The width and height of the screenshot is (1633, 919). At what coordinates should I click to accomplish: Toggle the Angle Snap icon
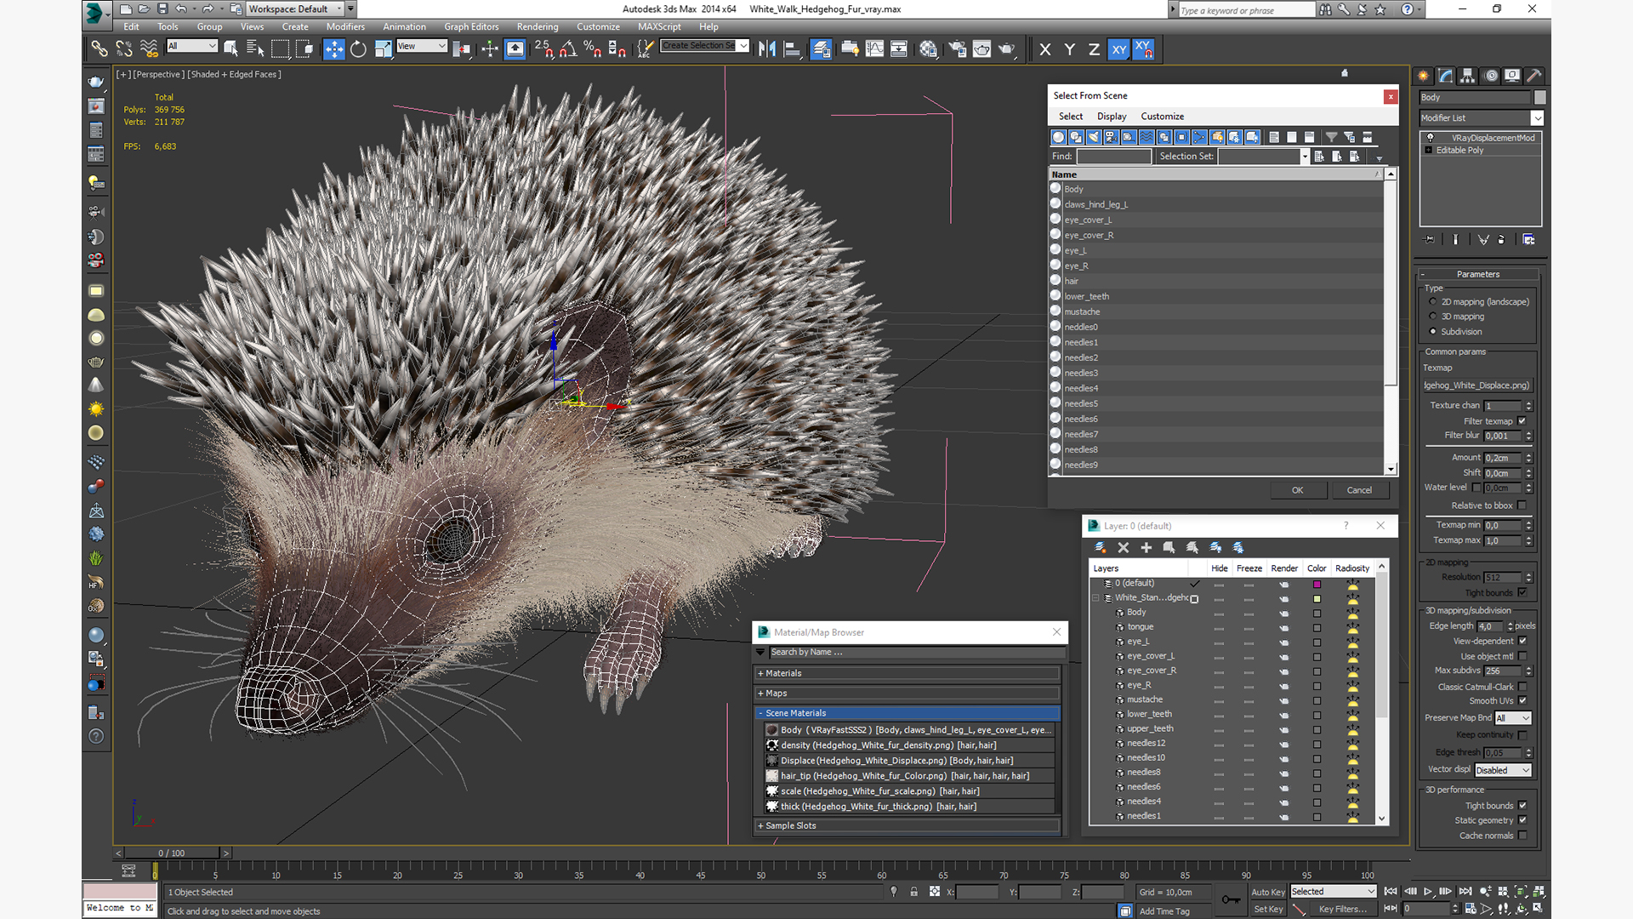point(568,49)
